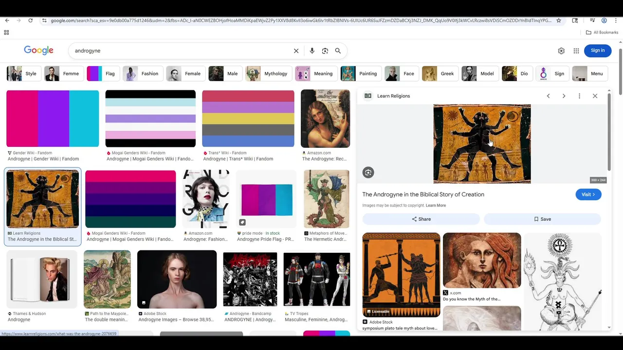Reload the page in the browser
Image resolution: width=623 pixels, height=350 pixels.
tap(31, 20)
